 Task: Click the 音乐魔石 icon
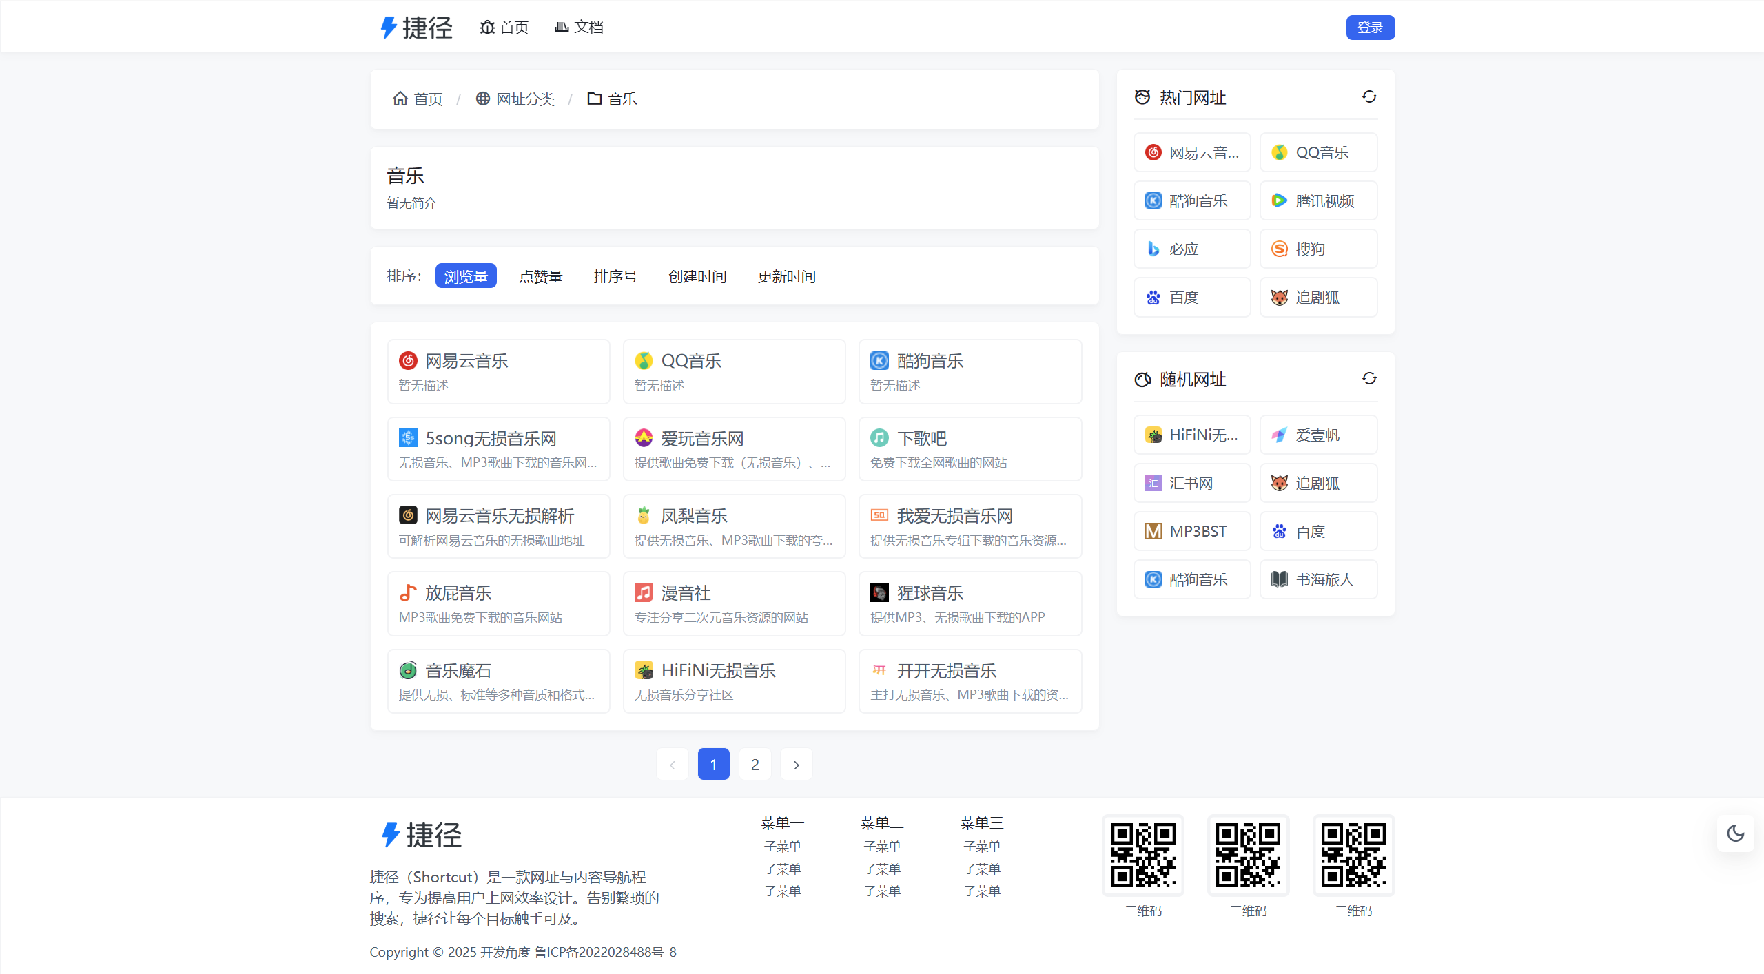click(x=408, y=670)
